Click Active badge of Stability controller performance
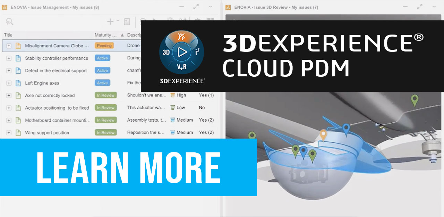This screenshot has width=444, height=217. coord(102,58)
